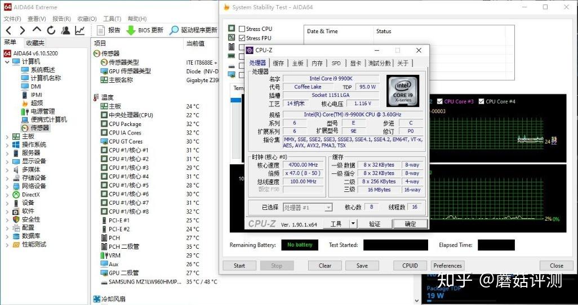The width and height of the screenshot is (578, 305).
Task: Click the 验证 validate button in CPU-Z
Action: [375, 223]
